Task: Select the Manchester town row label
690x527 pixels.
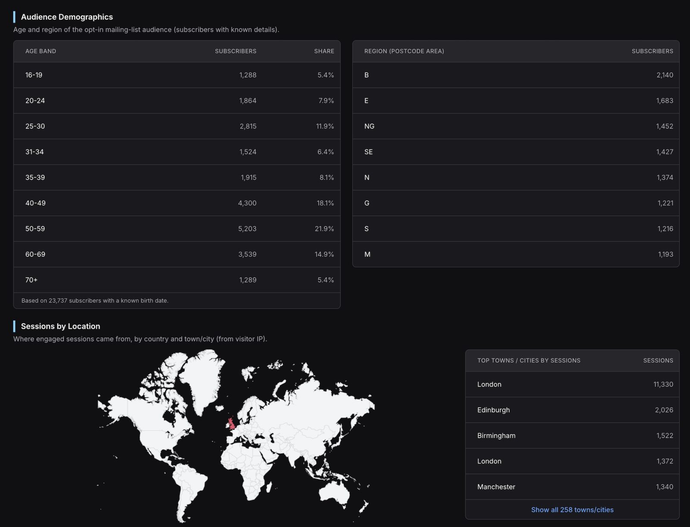Action: point(496,487)
